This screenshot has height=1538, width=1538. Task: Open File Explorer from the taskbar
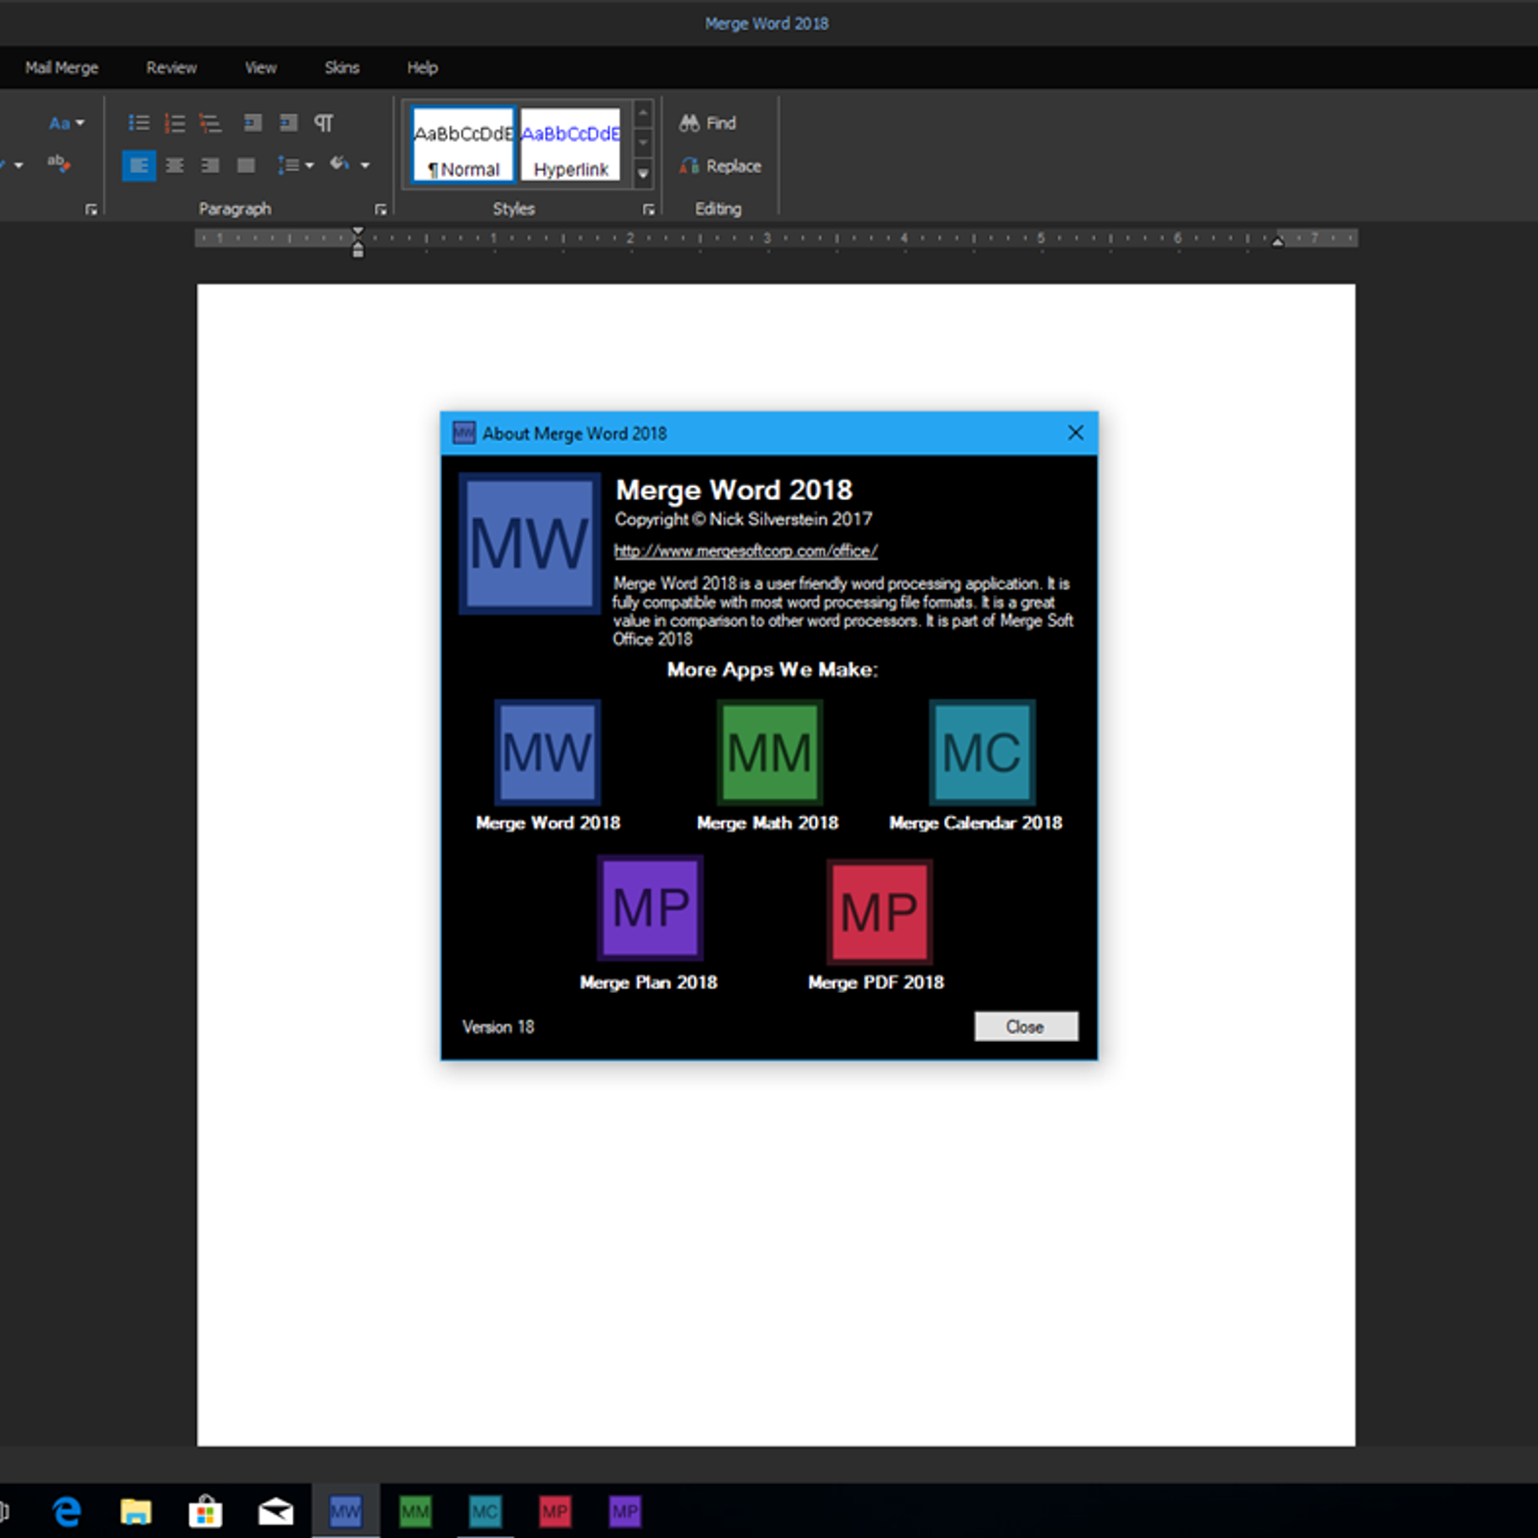136,1512
